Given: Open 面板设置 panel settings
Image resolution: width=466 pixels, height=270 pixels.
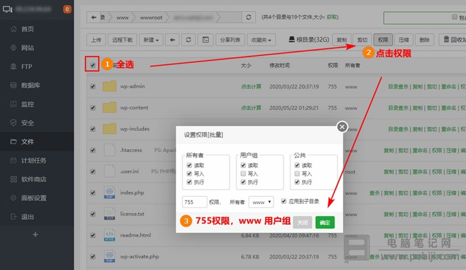Looking at the screenshot, I should click(x=34, y=198).
